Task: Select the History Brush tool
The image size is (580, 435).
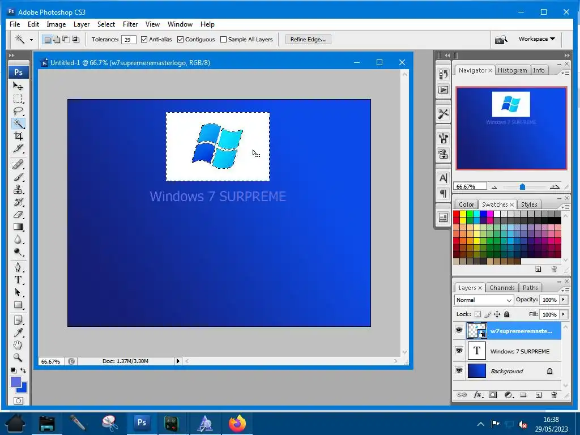Action: [x=18, y=202]
